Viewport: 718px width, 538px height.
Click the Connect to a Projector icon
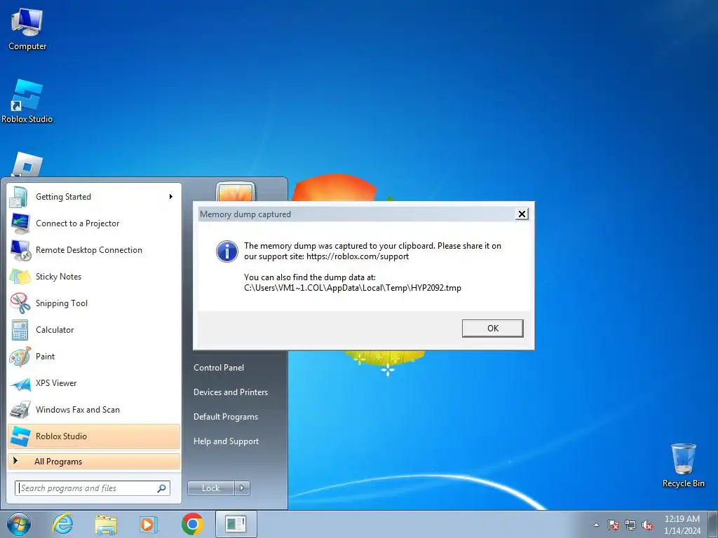click(x=20, y=223)
